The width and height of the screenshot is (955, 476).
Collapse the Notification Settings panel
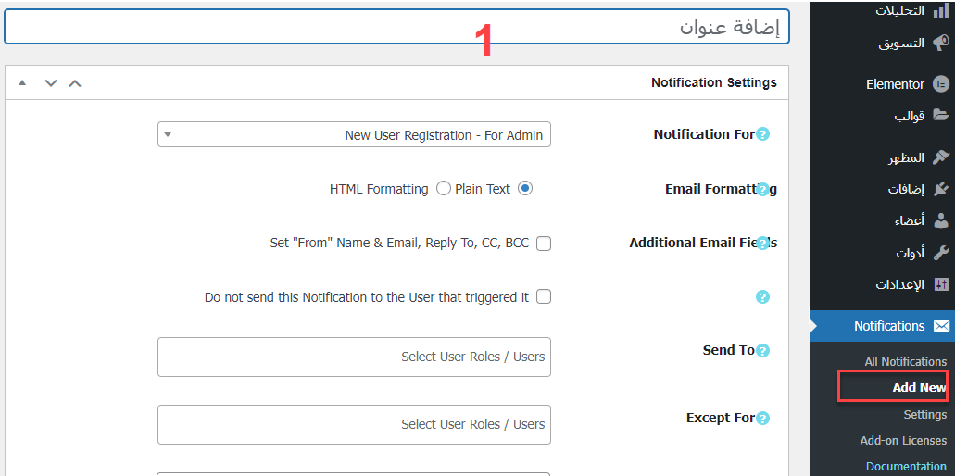pos(22,83)
